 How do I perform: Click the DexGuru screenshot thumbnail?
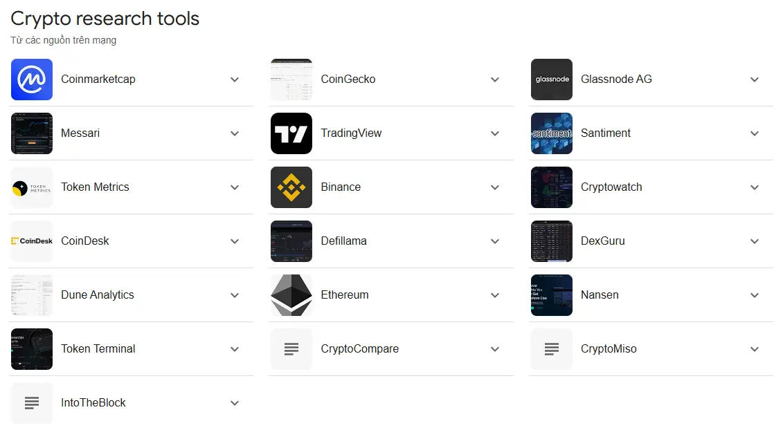click(552, 241)
